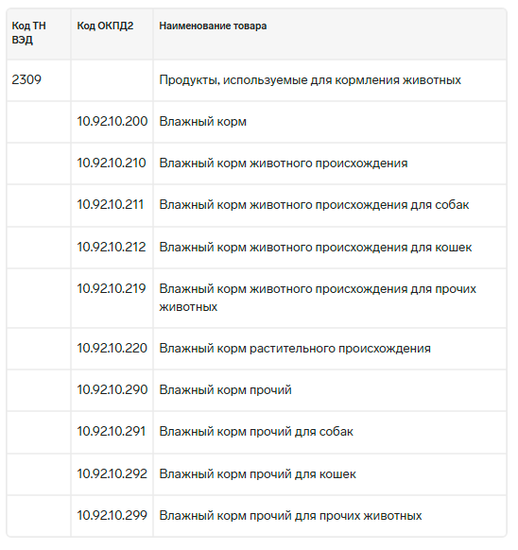
Task: Click the 'Наименование товара' column header
Action: point(213,26)
